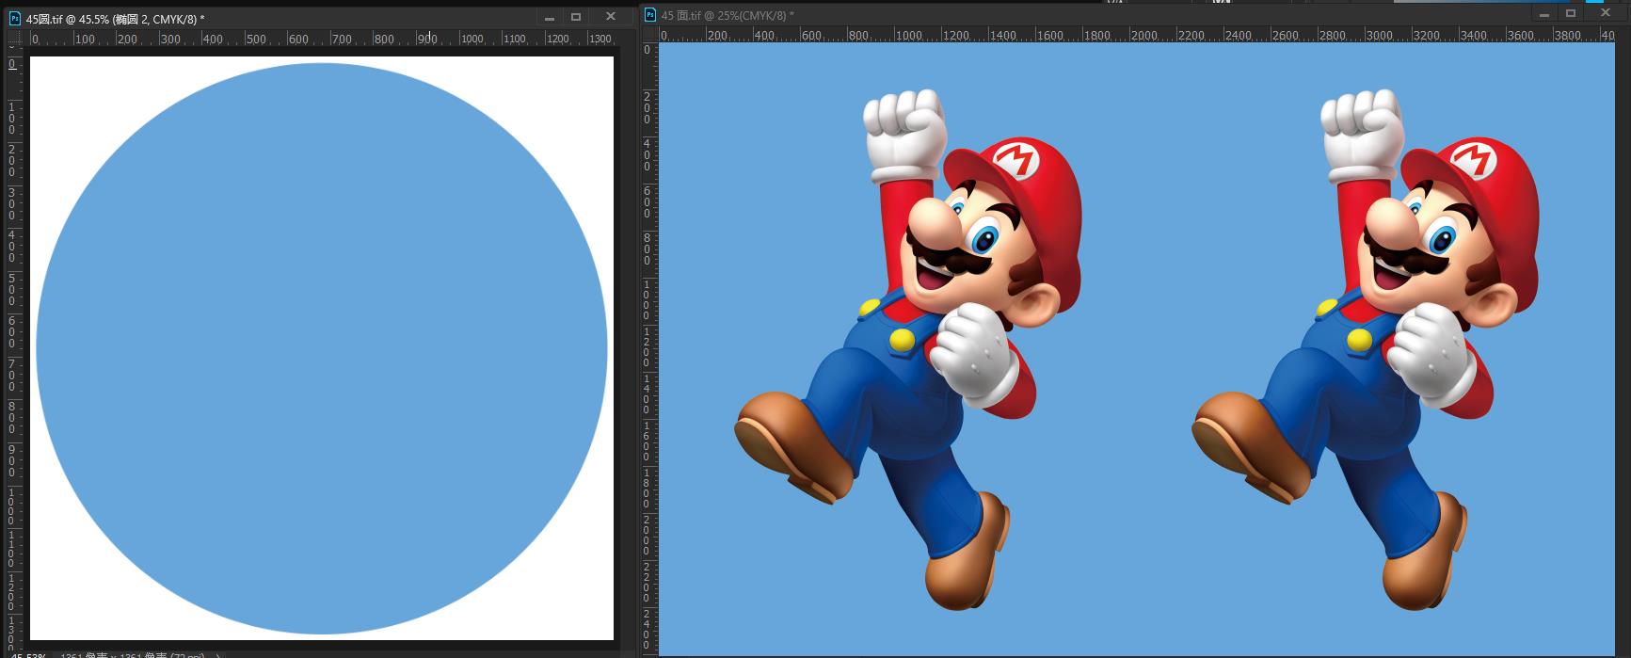This screenshot has width=1631, height=658.
Task: Close the 45圆.tif document window
Action: (x=610, y=17)
